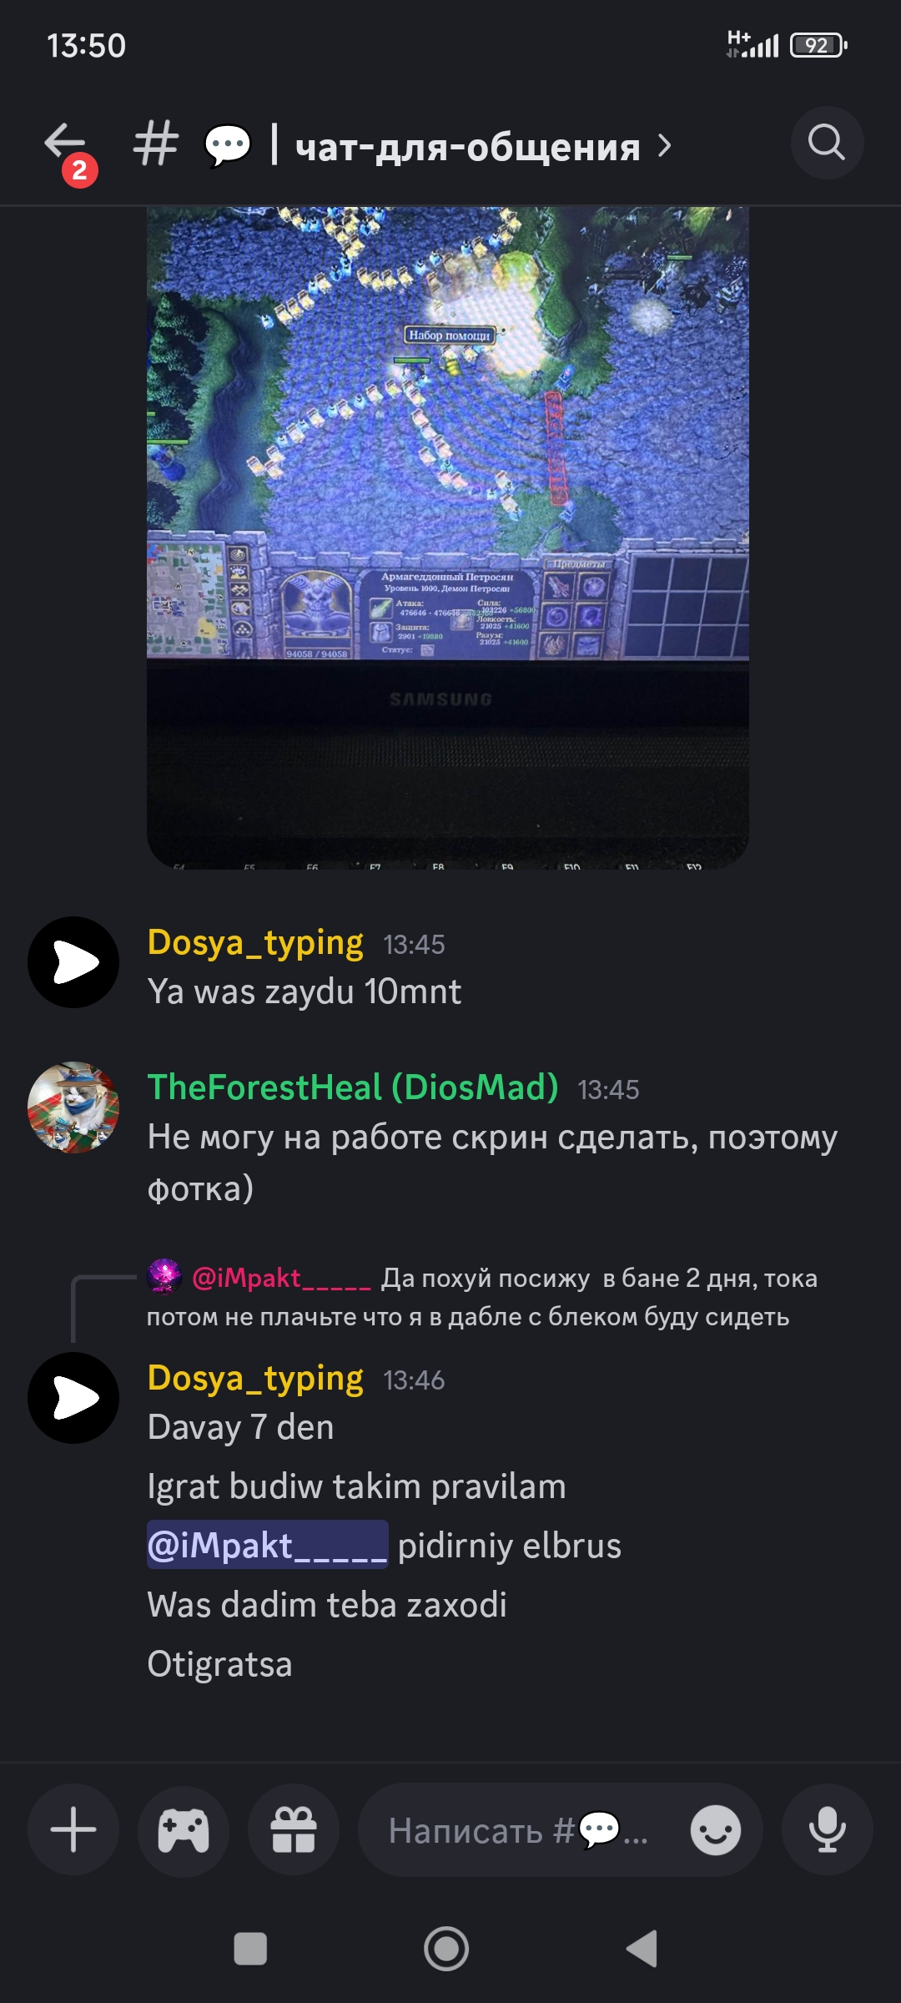This screenshot has height=2003, width=901.
Task: Jump to the replied iMpakt message preview
Action: [x=482, y=1297]
